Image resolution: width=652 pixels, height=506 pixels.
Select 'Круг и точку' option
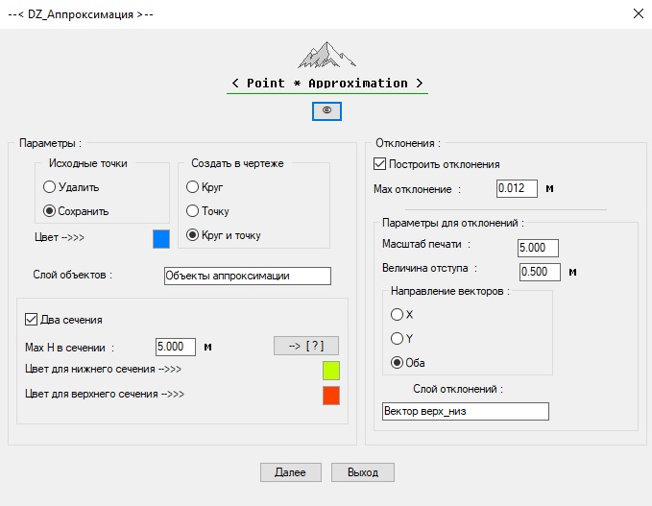point(193,235)
